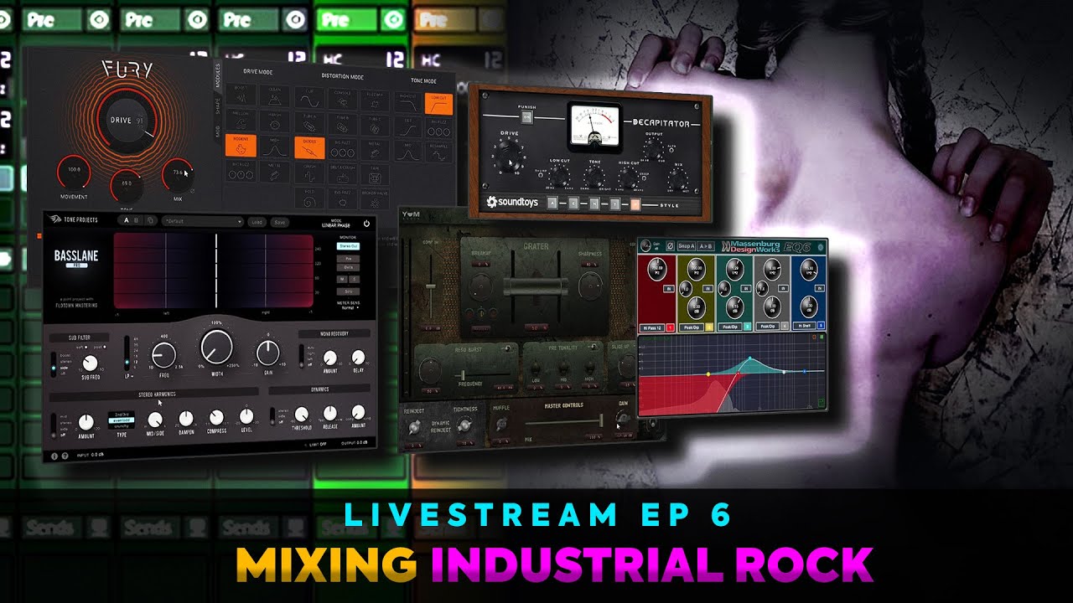Enable Delta monitor in Basslane
This screenshot has width=1073, height=603.
click(x=348, y=267)
